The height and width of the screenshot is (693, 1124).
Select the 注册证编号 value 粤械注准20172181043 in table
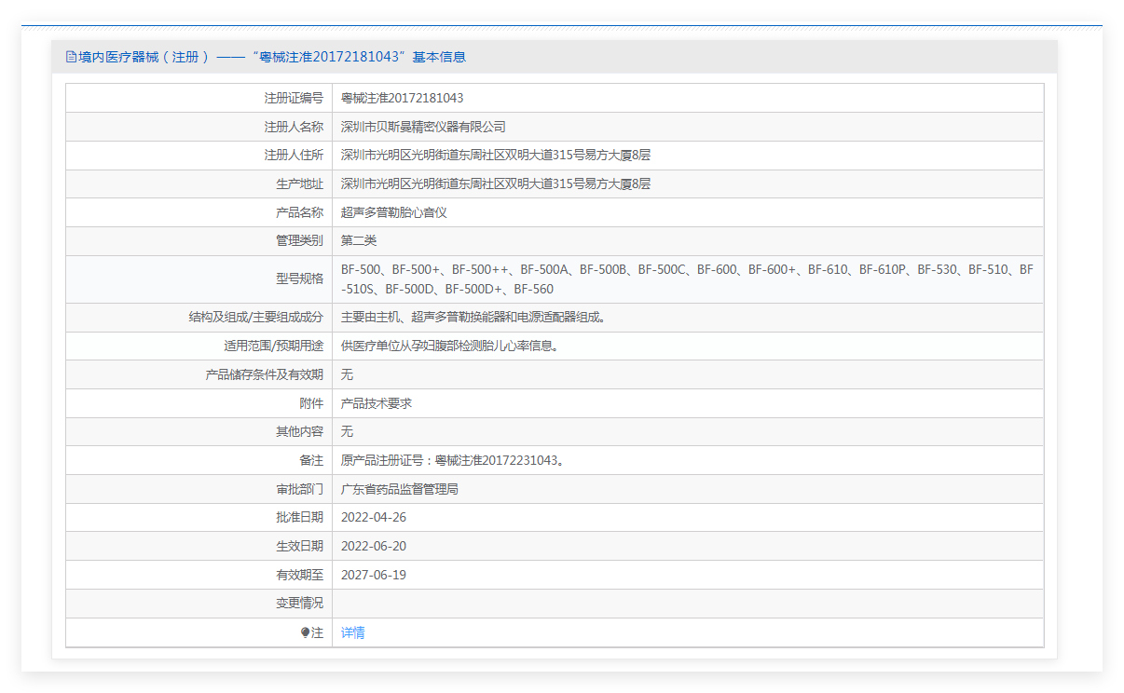pos(402,98)
